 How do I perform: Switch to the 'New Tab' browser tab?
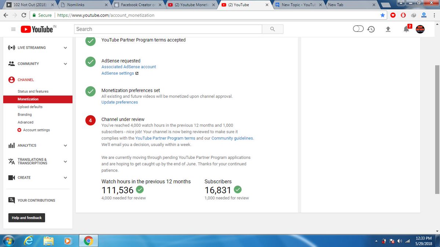(x=353, y=5)
